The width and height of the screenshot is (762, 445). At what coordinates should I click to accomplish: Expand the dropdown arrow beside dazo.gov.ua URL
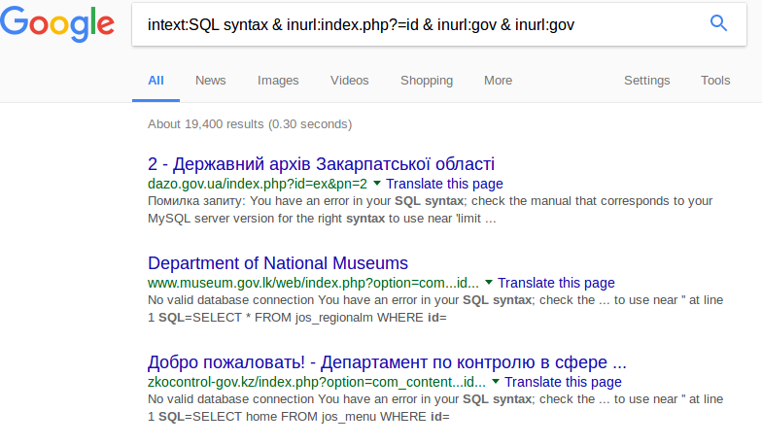tap(377, 183)
